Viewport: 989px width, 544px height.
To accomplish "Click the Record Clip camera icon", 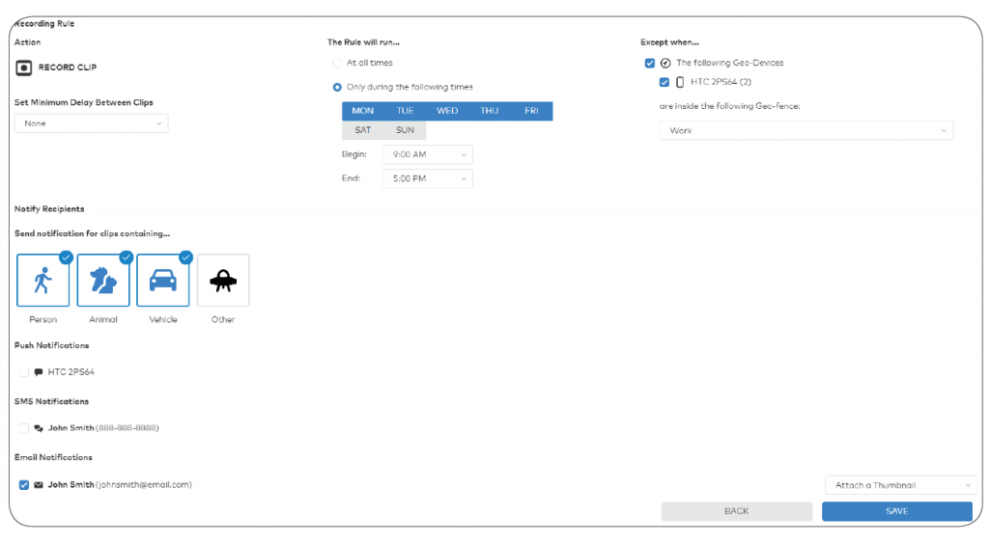I will coord(24,68).
